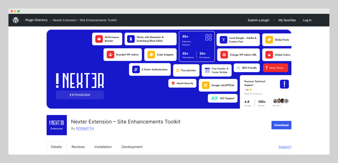Click the Branded WP Admin icon
This screenshot has height=163, width=338.
(110, 55)
